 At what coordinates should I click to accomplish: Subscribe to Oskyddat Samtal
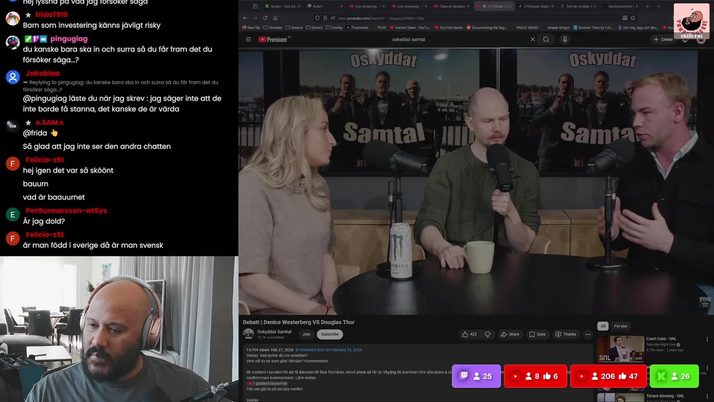coord(330,334)
